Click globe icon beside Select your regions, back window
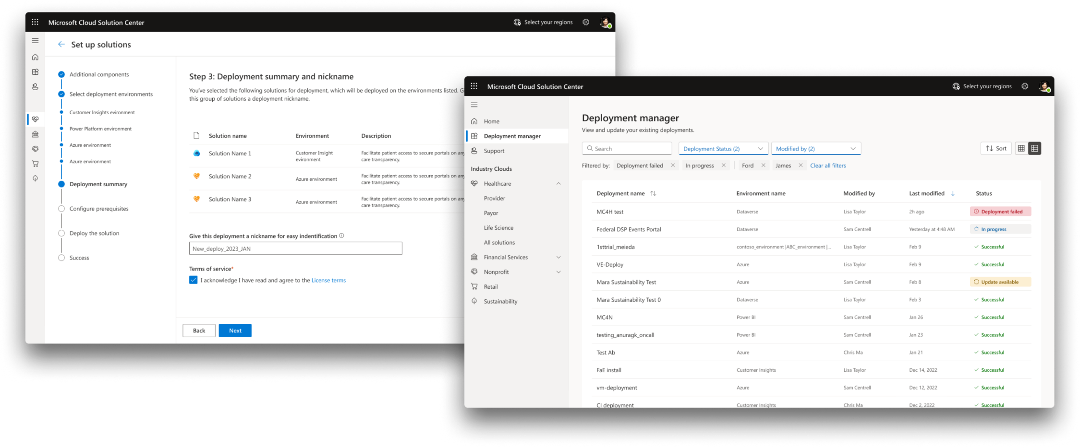Viewport: 1080px width, 448px height. [x=517, y=22]
